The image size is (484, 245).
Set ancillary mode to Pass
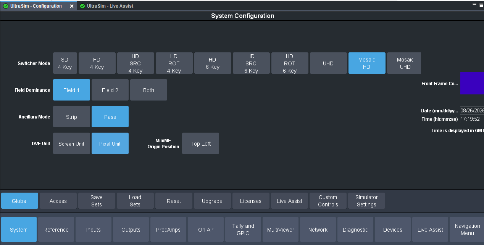[110, 117]
